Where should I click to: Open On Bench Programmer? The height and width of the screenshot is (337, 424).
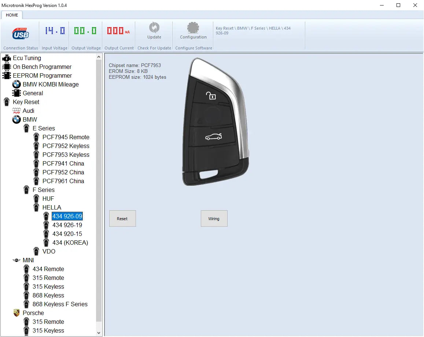[7, 67]
